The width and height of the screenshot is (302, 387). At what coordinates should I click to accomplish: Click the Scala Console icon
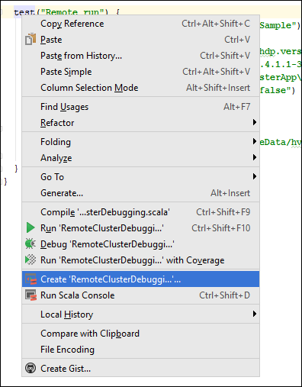point(31,295)
